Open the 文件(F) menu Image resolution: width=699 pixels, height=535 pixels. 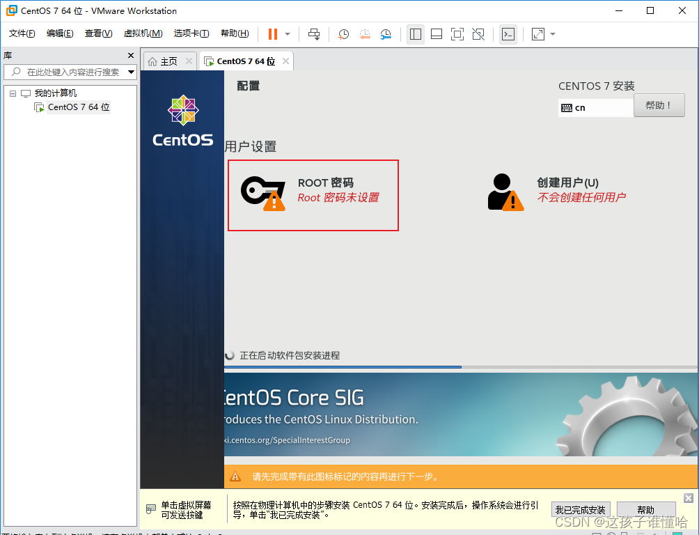22,33
